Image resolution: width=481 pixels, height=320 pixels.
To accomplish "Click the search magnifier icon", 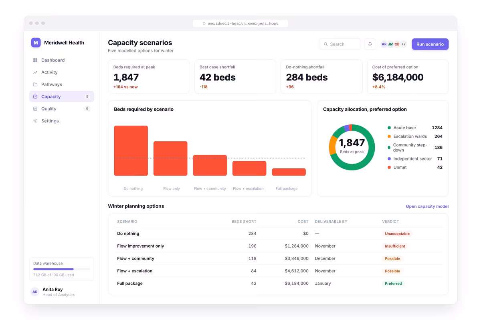I will point(326,44).
